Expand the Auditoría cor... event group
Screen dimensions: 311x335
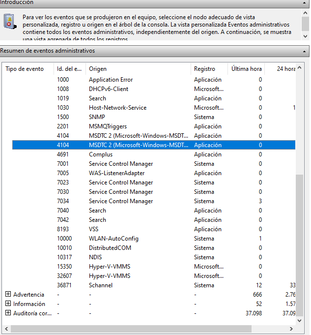click(8, 313)
